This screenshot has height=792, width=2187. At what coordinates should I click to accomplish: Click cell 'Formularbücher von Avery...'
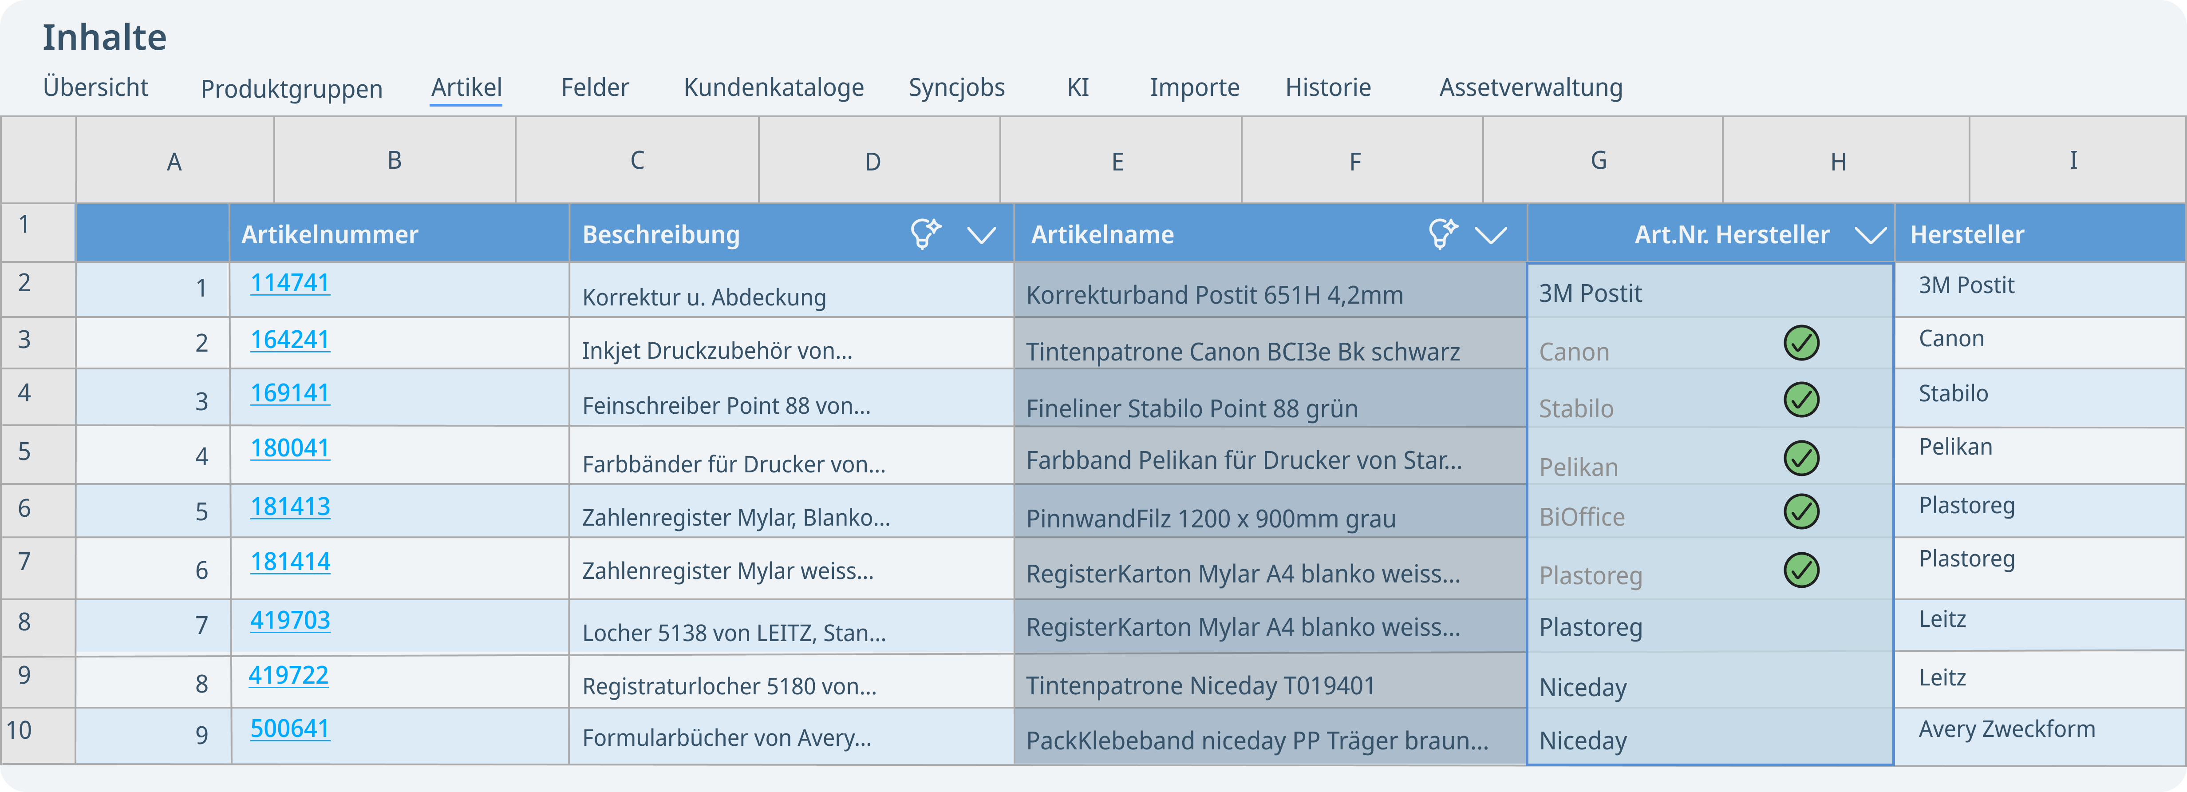pyautogui.click(x=790, y=737)
